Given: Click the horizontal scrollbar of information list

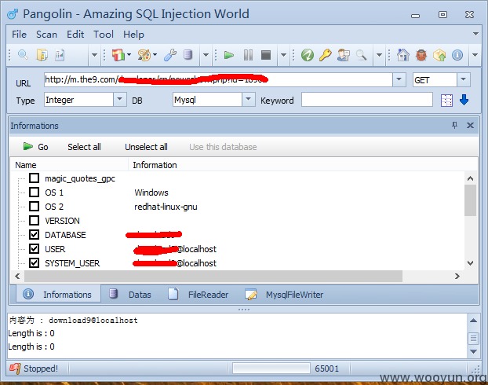Looking at the screenshot, I should click(x=213, y=276).
